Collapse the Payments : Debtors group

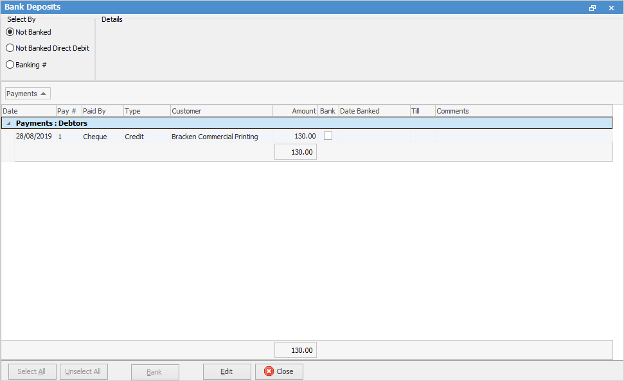[8, 123]
